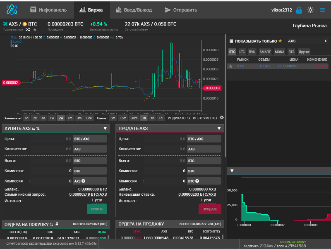Open the Инфопанель tab
Screen dimensions: 331x249
(x=48, y=10)
